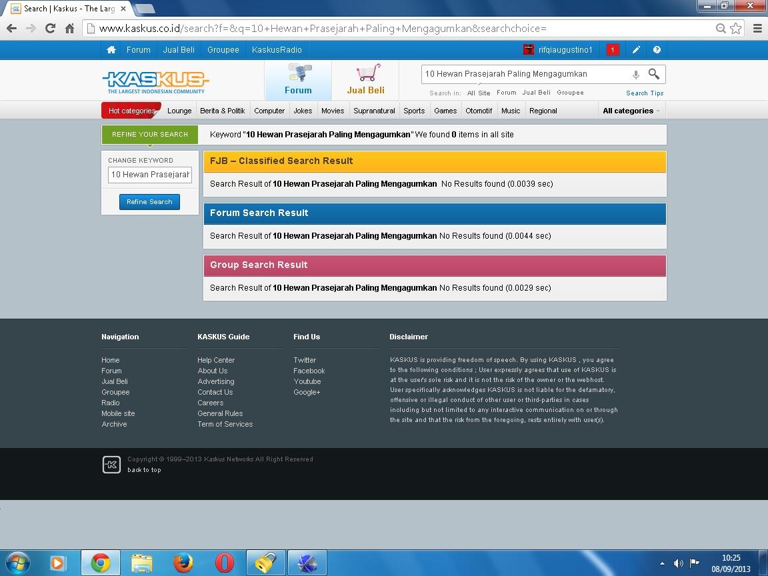This screenshot has width=768, height=576.
Task: Click Refine Search button
Action: pyautogui.click(x=149, y=202)
